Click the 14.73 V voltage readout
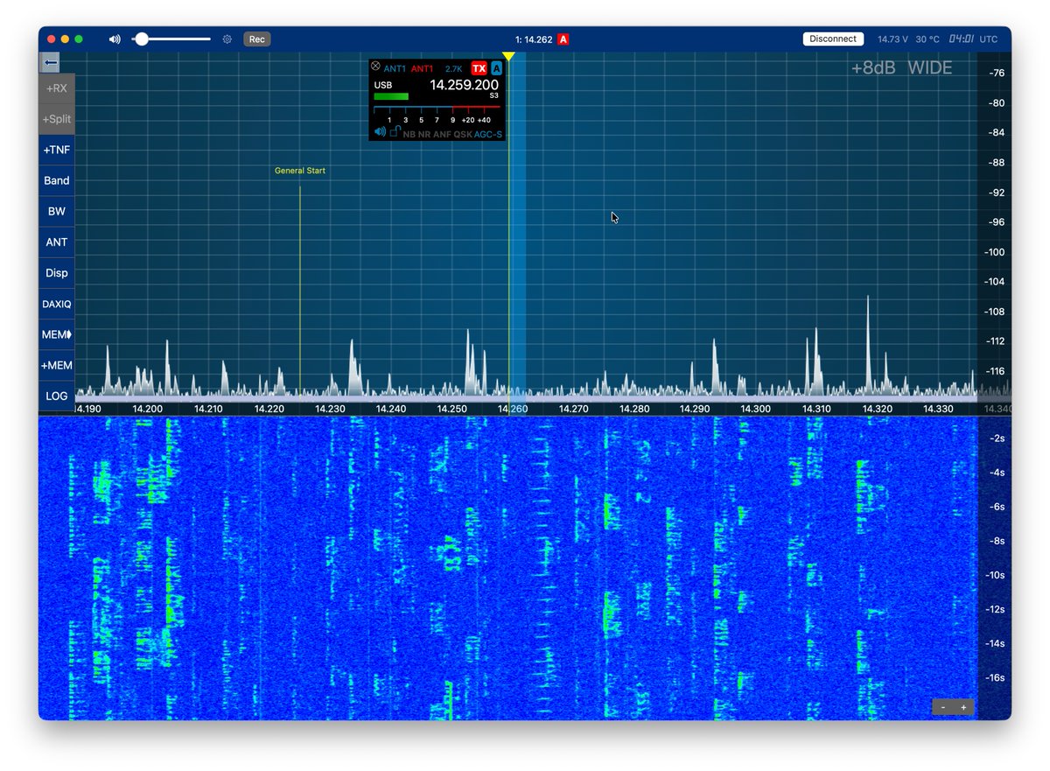1050x771 pixels. (892, 39)
